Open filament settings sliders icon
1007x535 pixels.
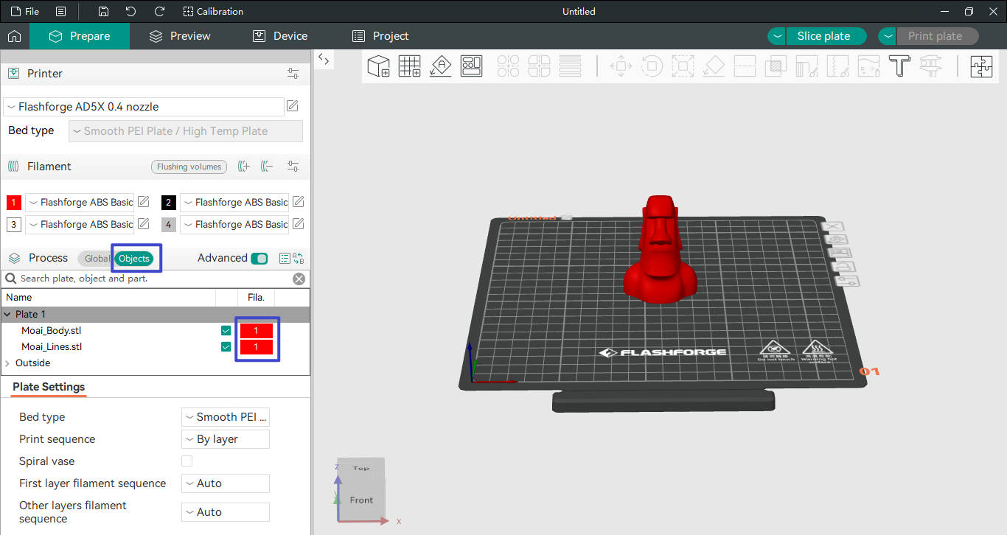(293, 167)
